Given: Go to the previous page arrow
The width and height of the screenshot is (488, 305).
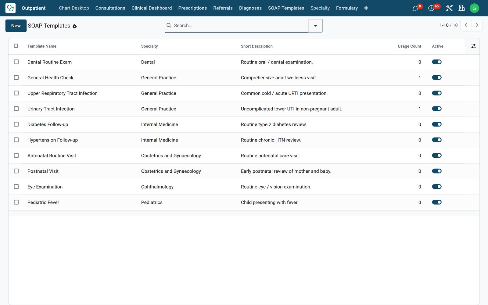Looking at the screenshot, I should coord(466,25).
